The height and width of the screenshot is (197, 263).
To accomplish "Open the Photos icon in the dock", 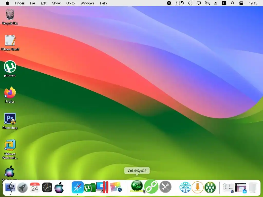I will pyautogui.click(x=116, y=187).
